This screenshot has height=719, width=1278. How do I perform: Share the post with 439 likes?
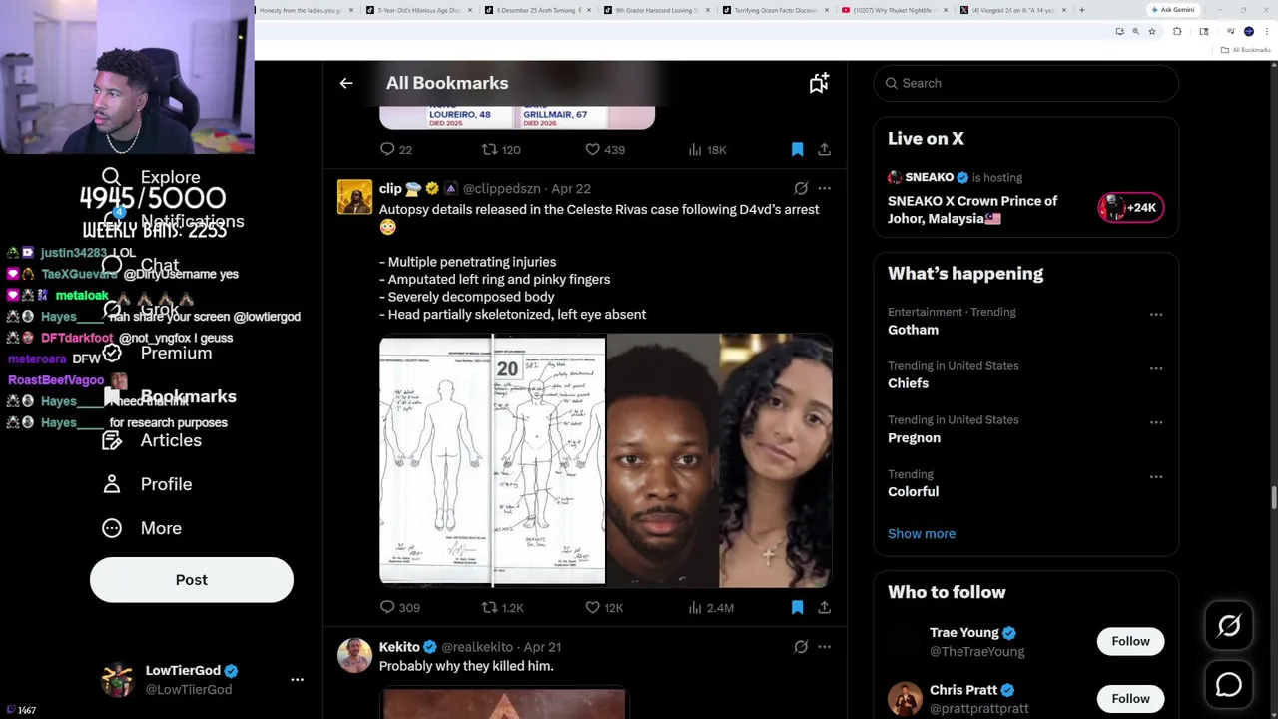click(824, 149)
